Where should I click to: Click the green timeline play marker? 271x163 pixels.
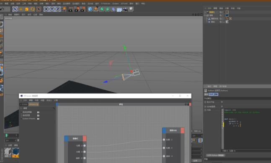7,135
